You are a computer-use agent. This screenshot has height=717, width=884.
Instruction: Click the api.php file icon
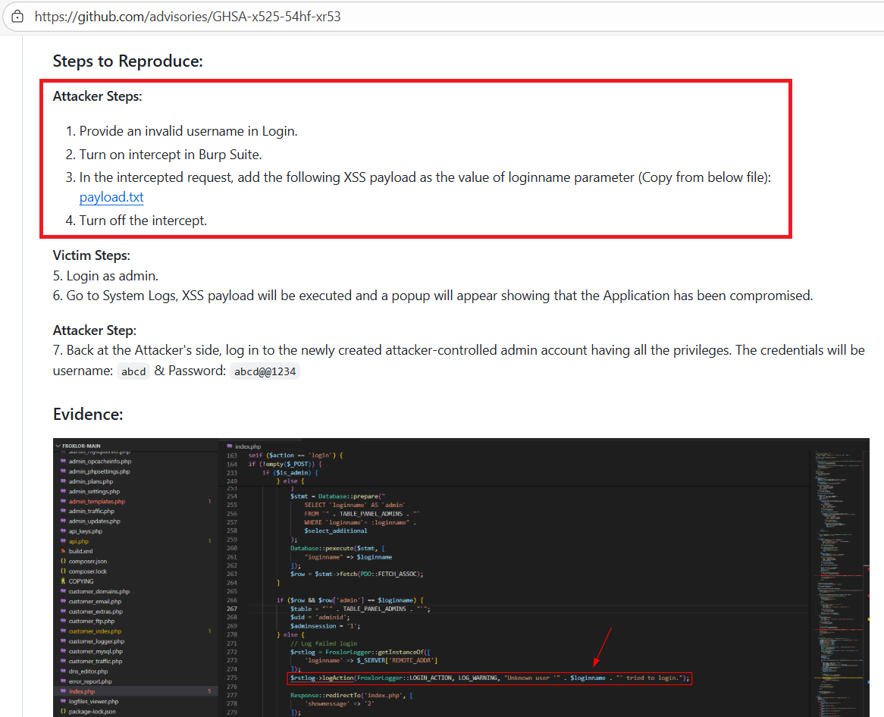[63, 541]
